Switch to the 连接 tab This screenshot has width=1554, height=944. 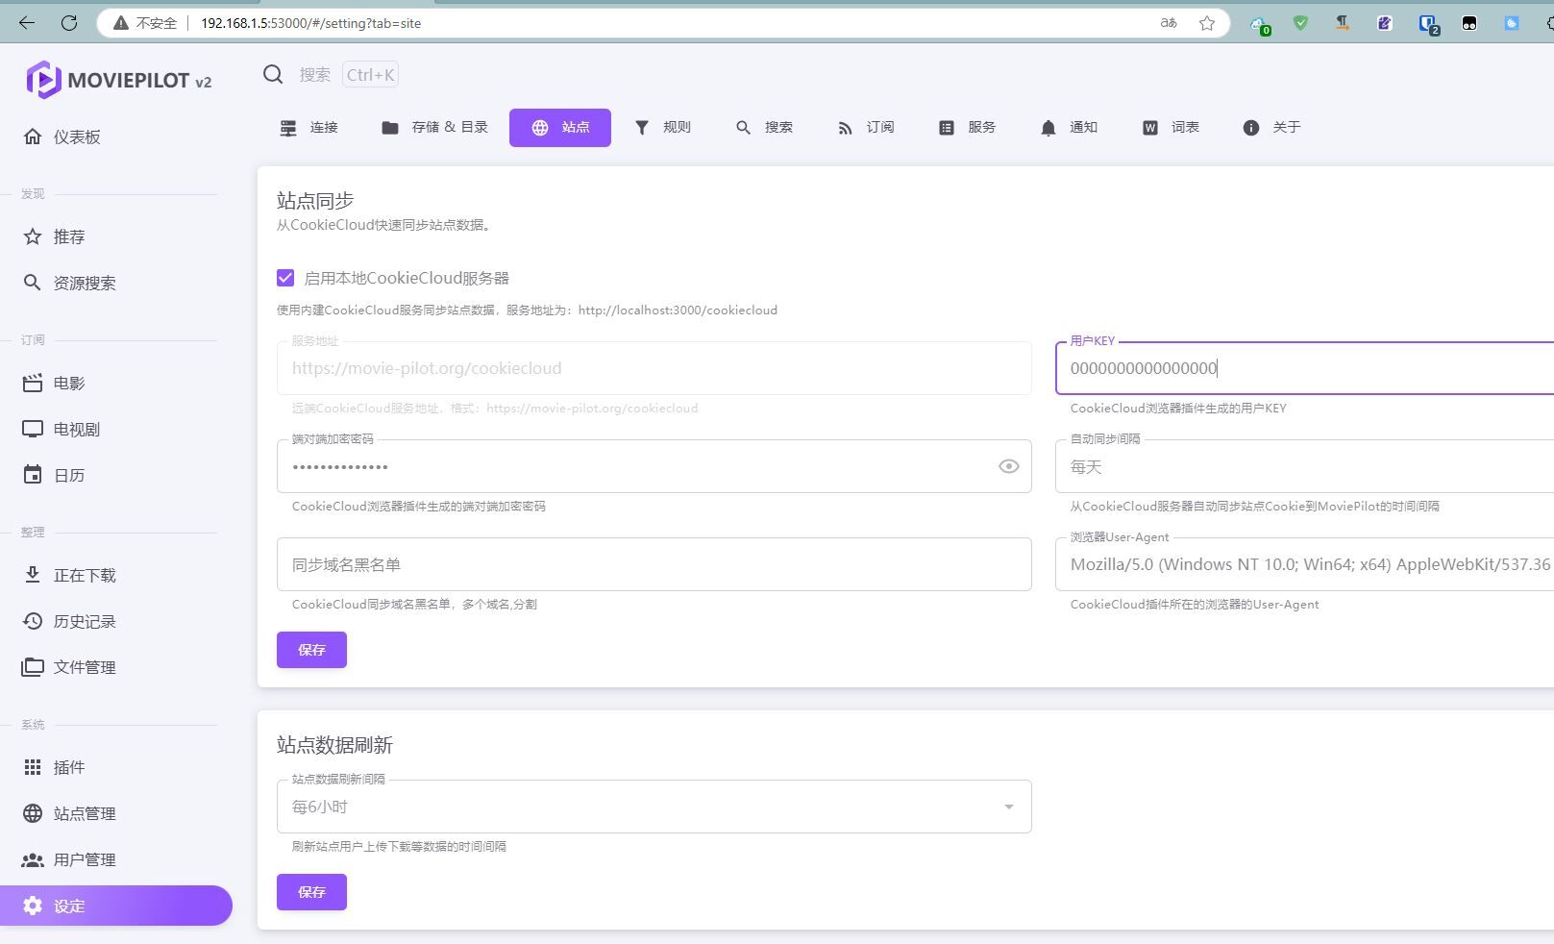pyautogui.click(x=309, y=127)
